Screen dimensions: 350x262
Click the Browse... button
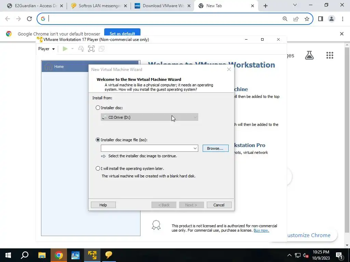pyautogui.click(x=215, y=148)
